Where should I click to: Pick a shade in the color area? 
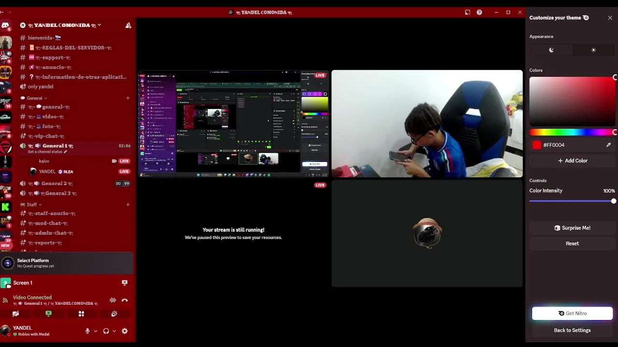point(572,101)
